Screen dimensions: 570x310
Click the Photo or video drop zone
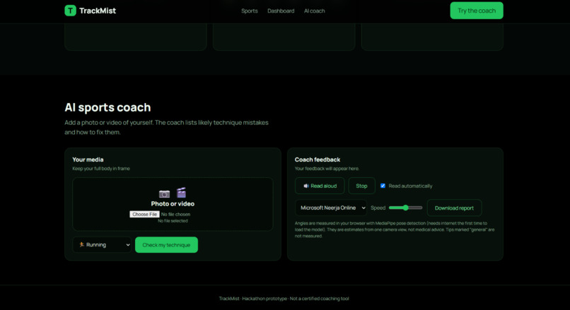tap(173, 204)
